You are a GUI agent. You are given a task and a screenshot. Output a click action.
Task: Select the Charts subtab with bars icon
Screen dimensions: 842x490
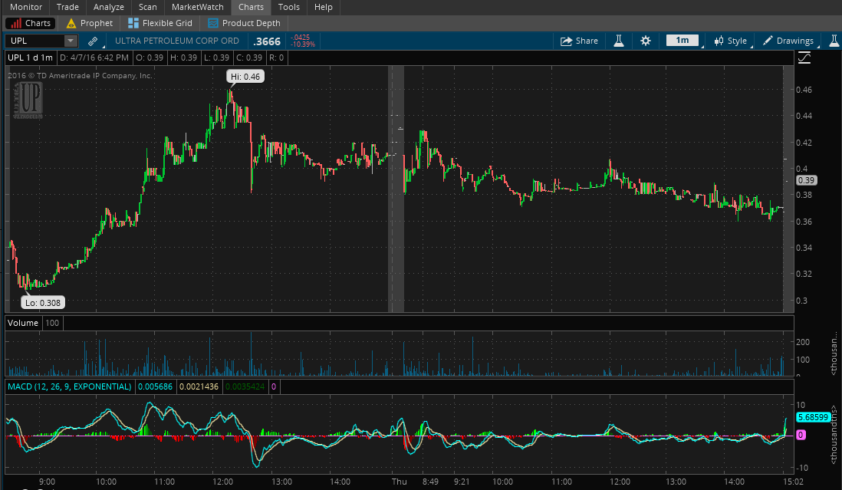click(30, 23)
